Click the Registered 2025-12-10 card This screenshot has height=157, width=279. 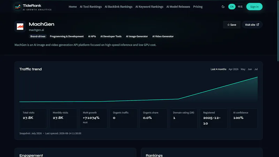(214, 119)
